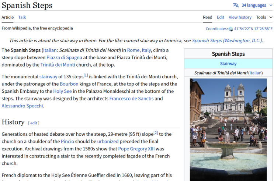Open the Holy See link
Viewport: 274px width, 181px height.
click(x=62, y=91)
